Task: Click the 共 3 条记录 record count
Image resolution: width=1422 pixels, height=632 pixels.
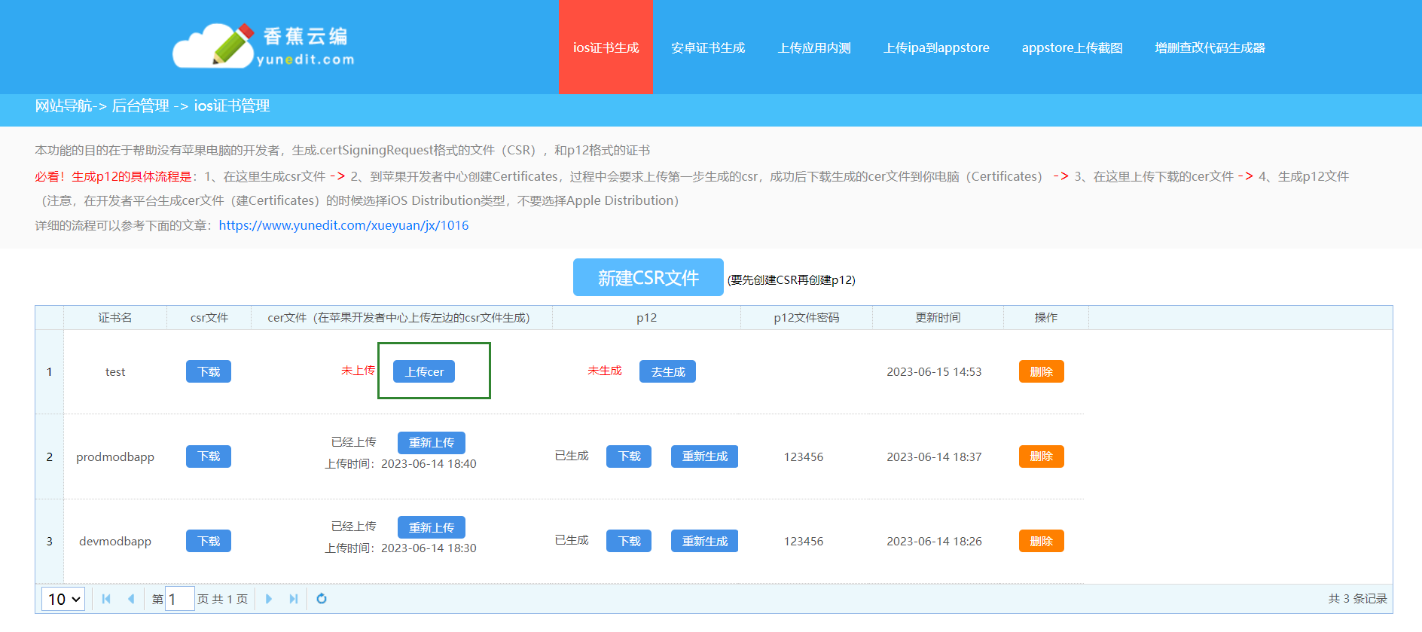Action: 1357,598
